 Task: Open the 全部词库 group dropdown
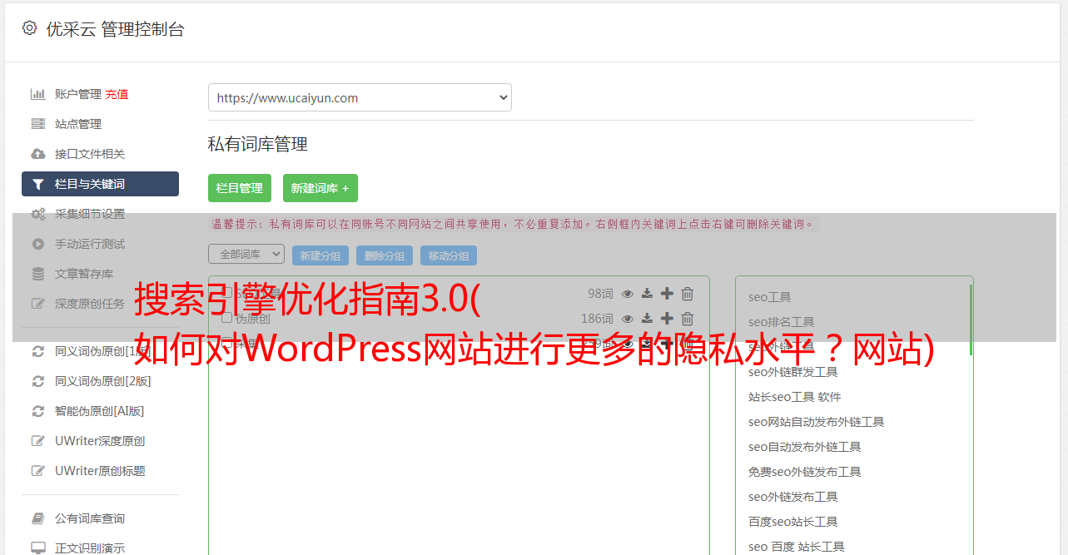pos(246,254)
